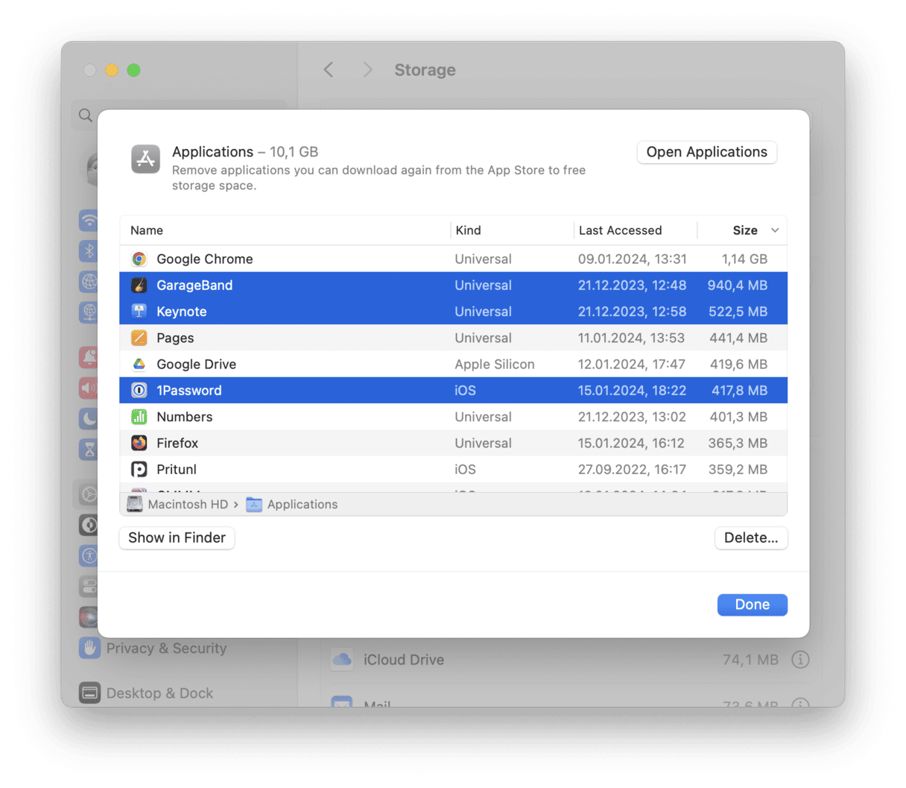Select the Pritunl app icon
Image resolution: width=906 pixels, height=788 pixels.
click(x=141, y=469)
